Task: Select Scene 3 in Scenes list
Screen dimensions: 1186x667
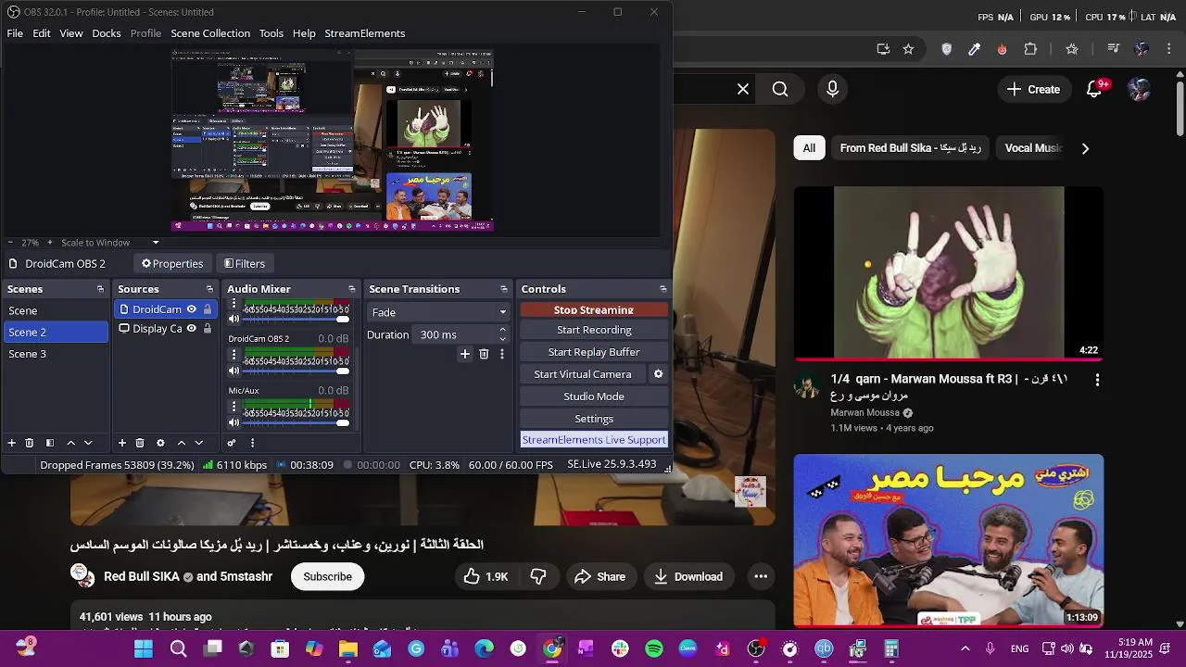Action: 56,354
